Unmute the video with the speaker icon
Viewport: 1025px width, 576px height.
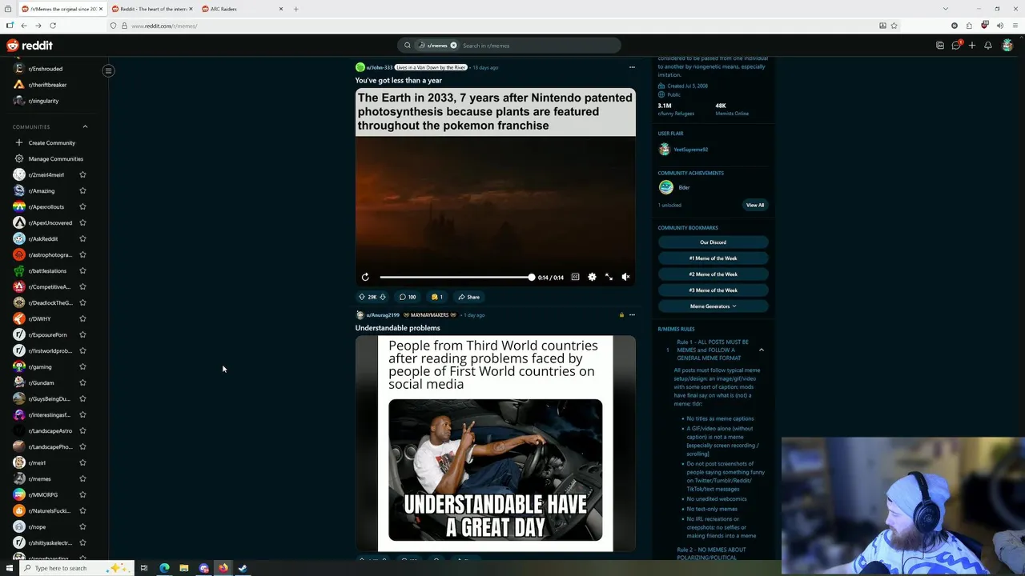tap(625, 277)
